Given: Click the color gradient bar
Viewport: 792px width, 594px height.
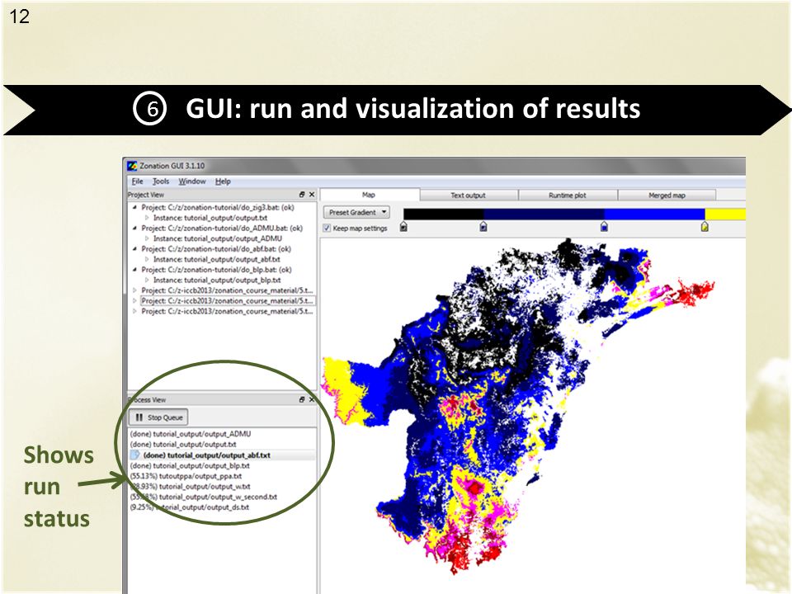Looking at the screenshot, I should [574, 214].
